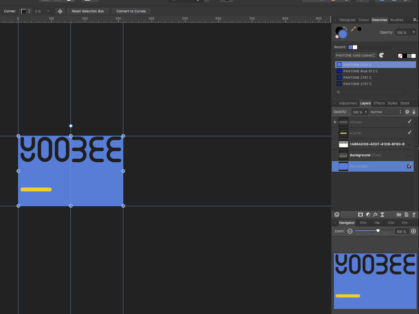Open the PANTONE solid coated palette dropdown
The height and width of the screenshot is (314, 419).
pos(356,55)
